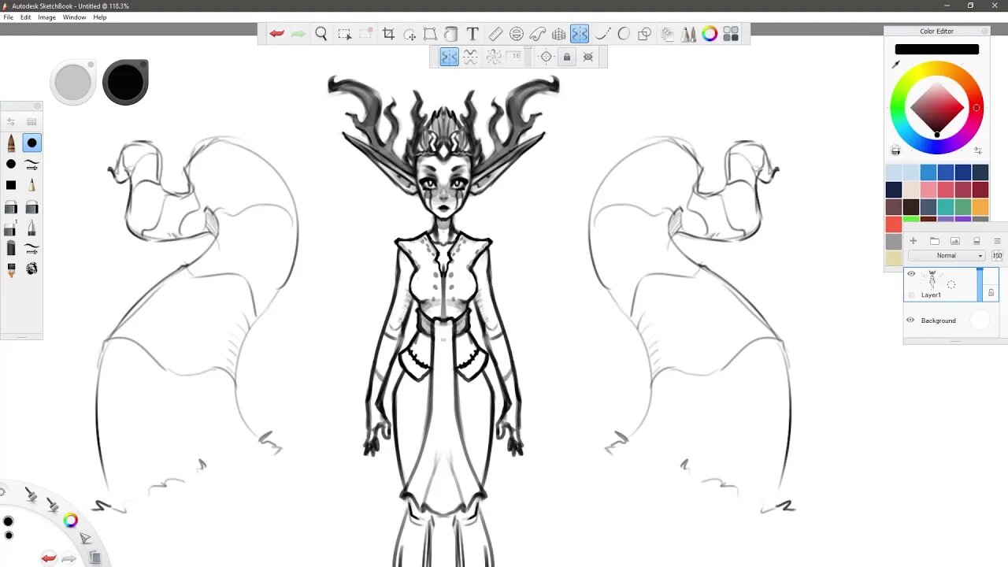Open the File menu
The height and width of the screenshot is (567, 1008).
(x=8, y=17)
